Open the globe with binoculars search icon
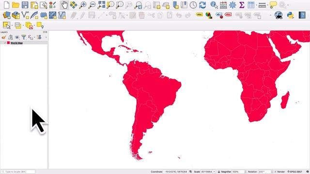 (x=279, y=15)
